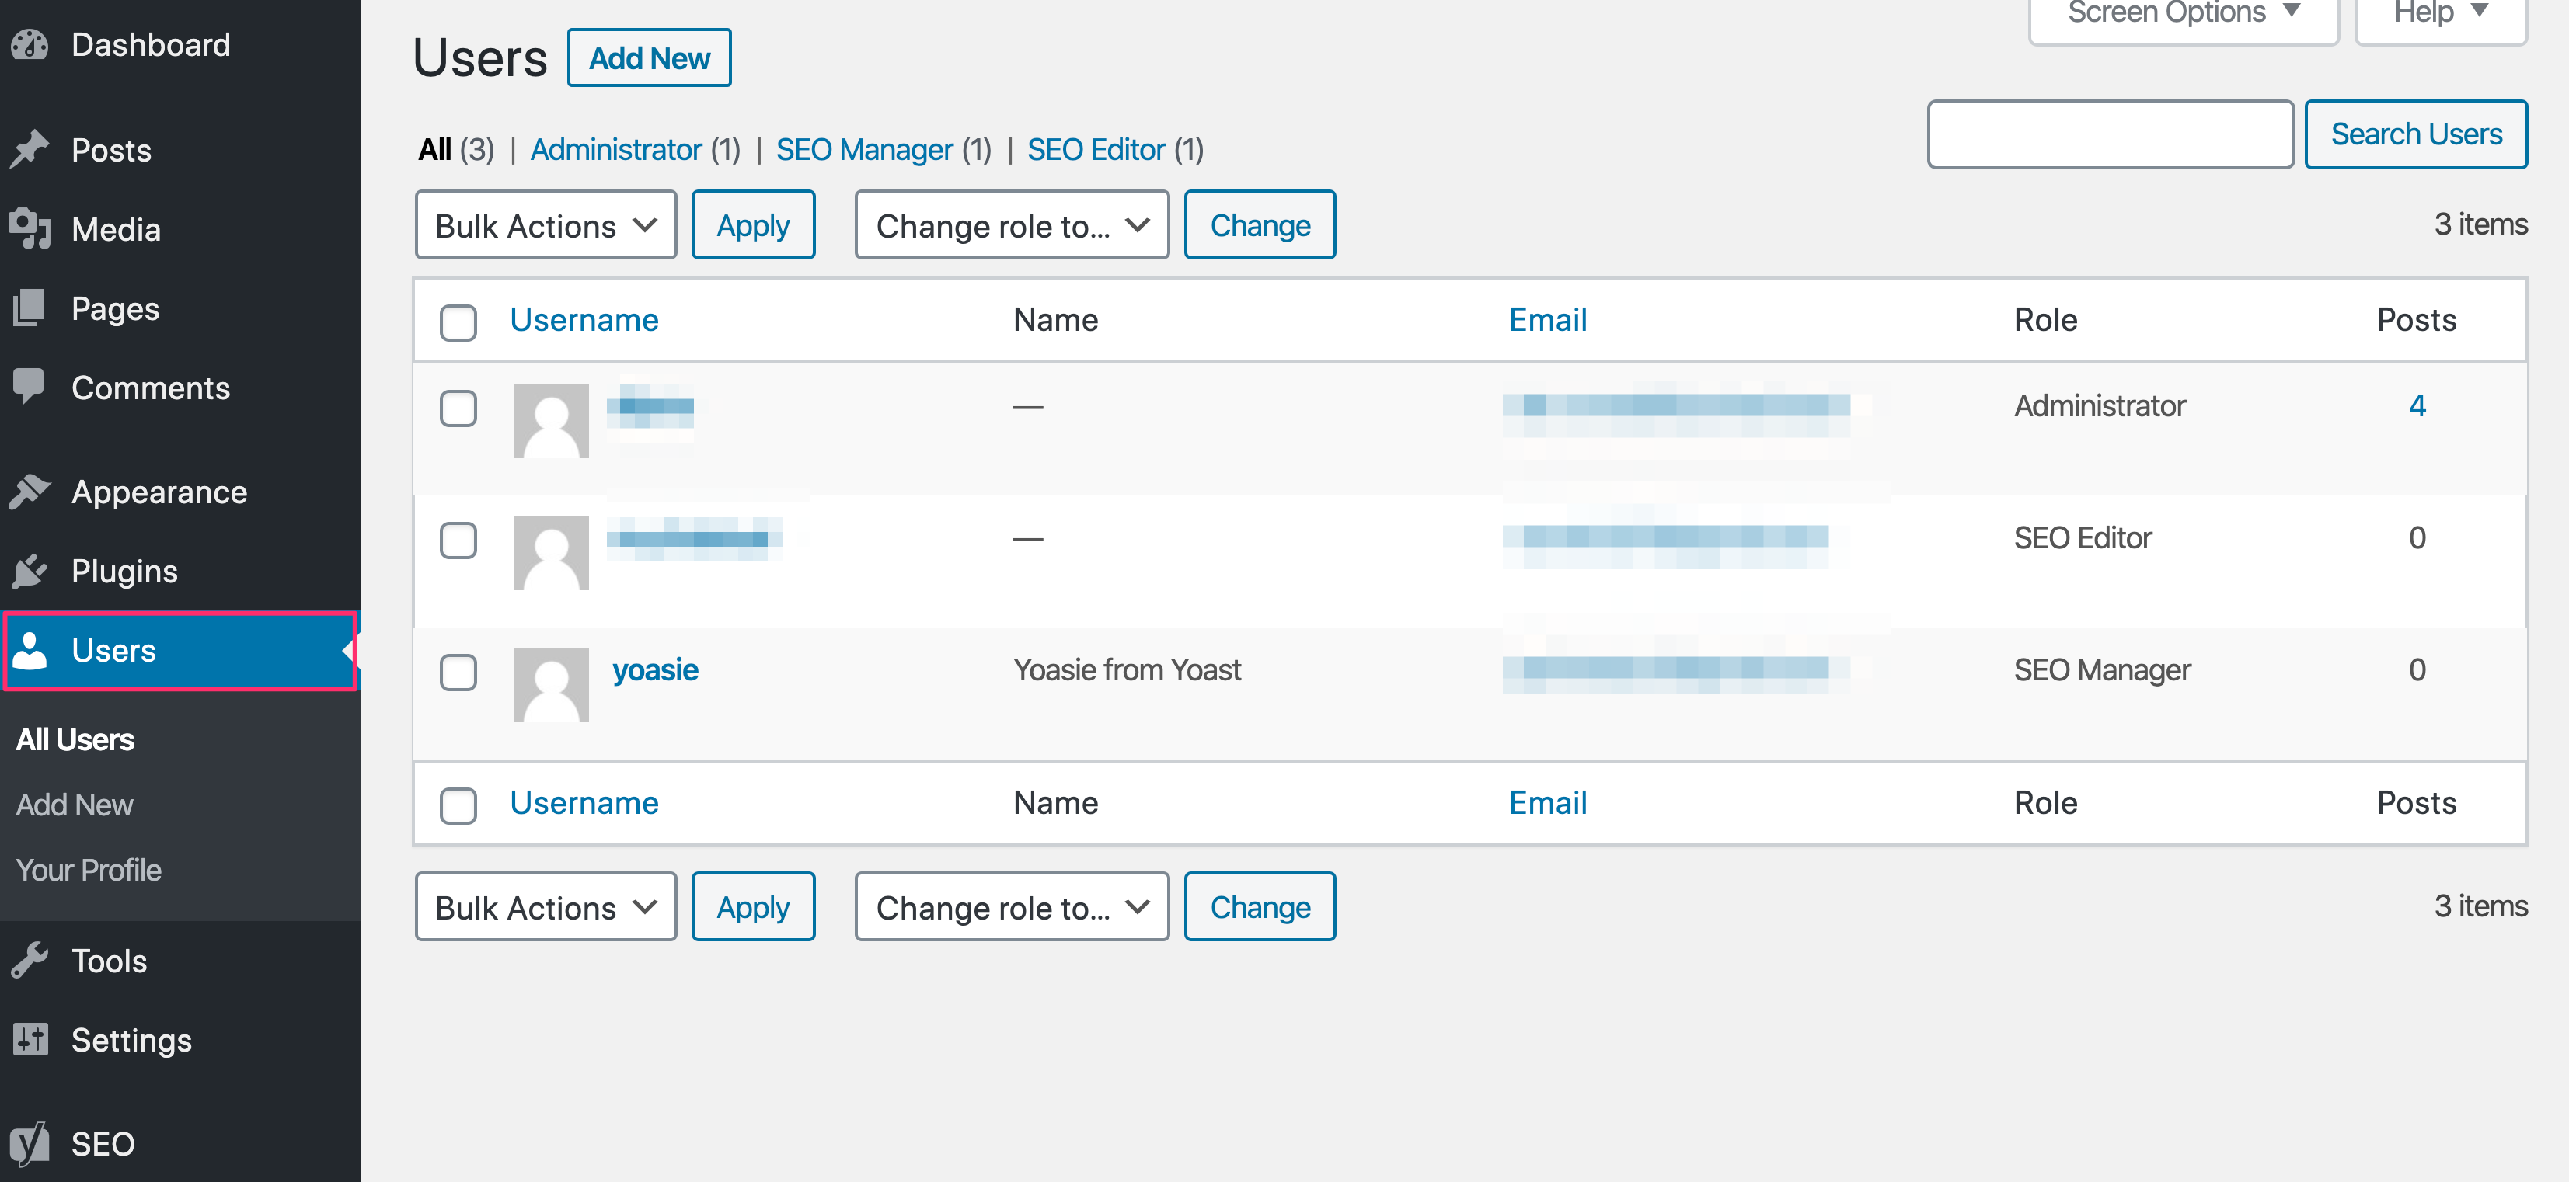
Task: Click the Dashboard gauge icon
Action: 30,45
